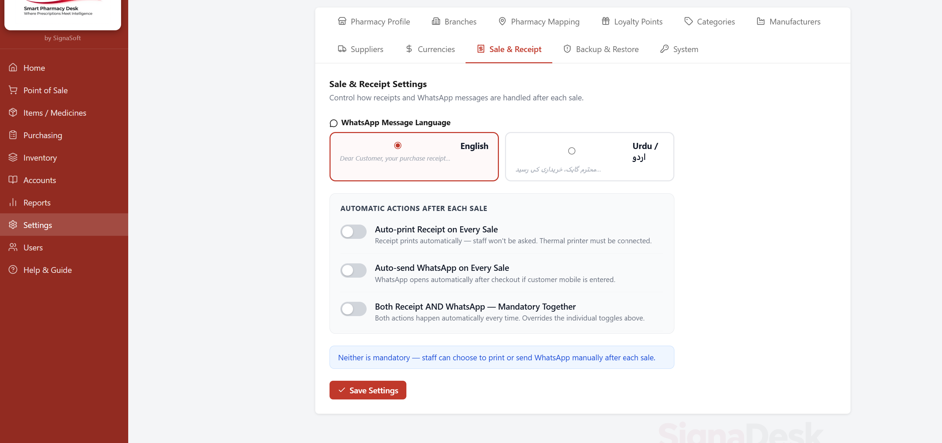Click the Backup & Restore shield icon
The height and width of the screenshot is (443, 942).
point(567,49)
